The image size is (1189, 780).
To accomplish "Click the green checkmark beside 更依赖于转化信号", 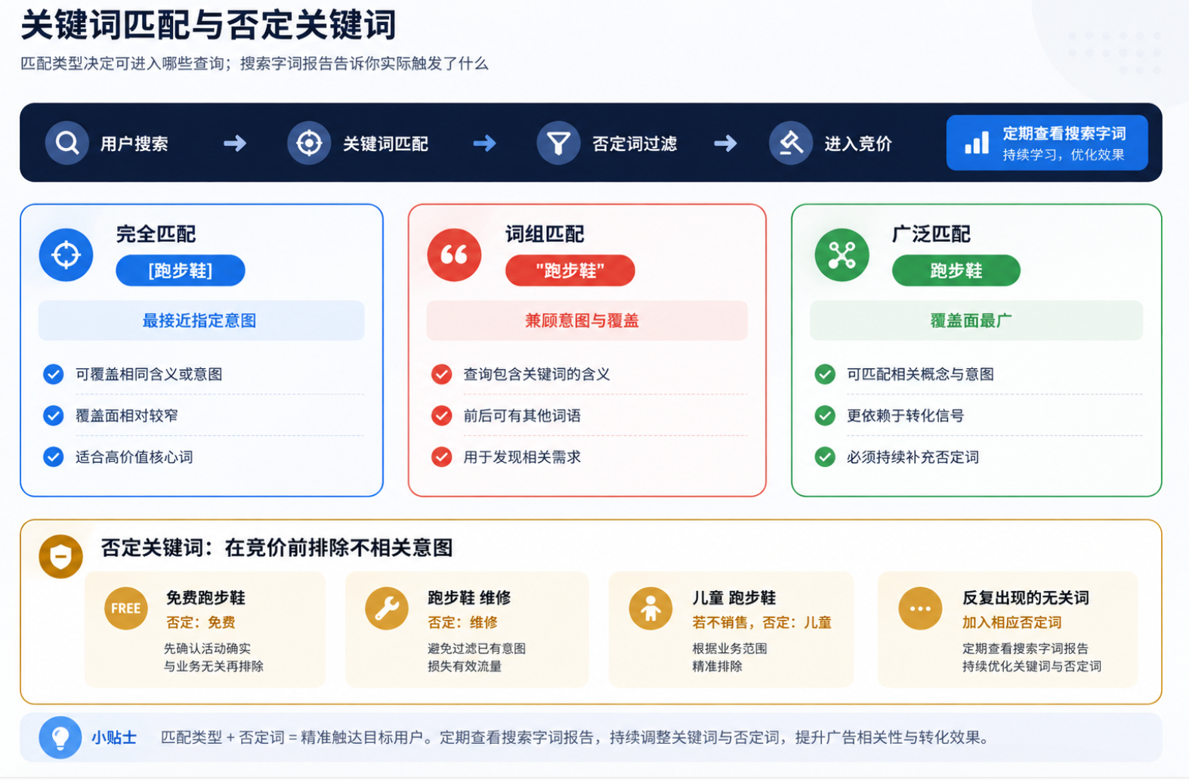I will 825,416.
